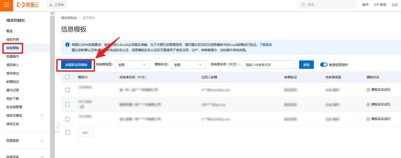Check the select-all checkbox in table header
Image resolution: width=401 pixels, height=158 pixels.
click(x=67, y=77)
